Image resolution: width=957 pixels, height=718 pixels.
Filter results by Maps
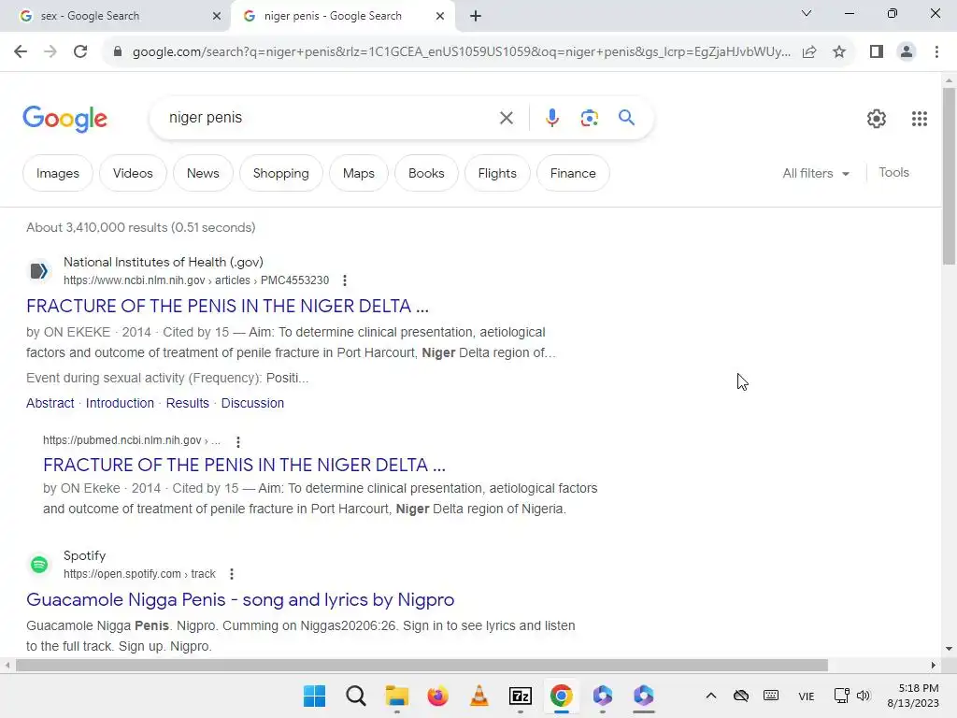tap(358, 173)
